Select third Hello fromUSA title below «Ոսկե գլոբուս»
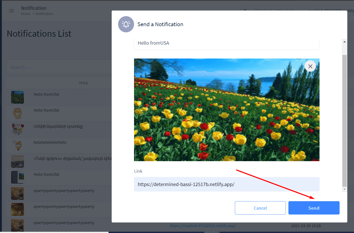 click(46, 174)
